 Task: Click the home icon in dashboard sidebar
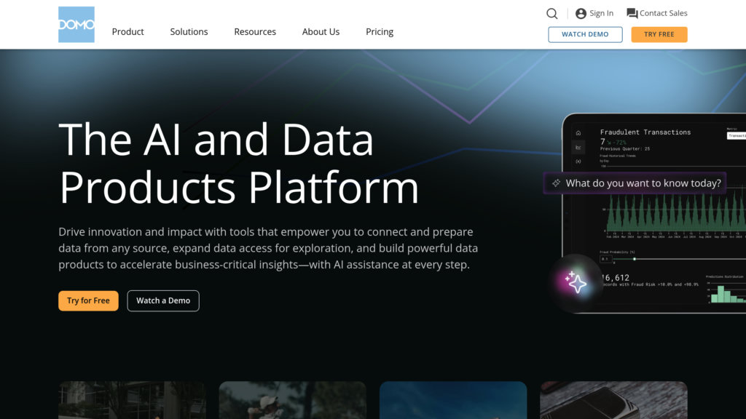point(578,133)
